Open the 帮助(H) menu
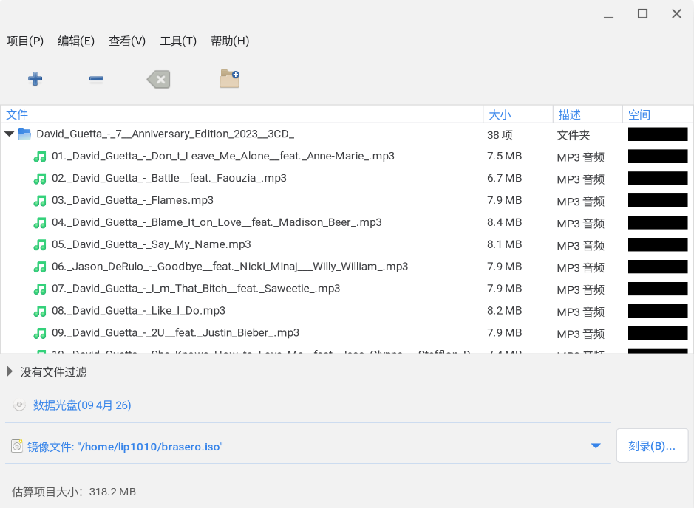694x508 pixels. [230, 41]
